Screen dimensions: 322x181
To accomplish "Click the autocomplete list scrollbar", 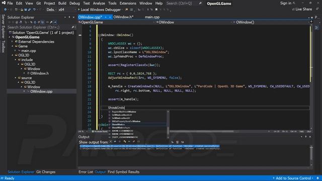I will click(168, 125).
